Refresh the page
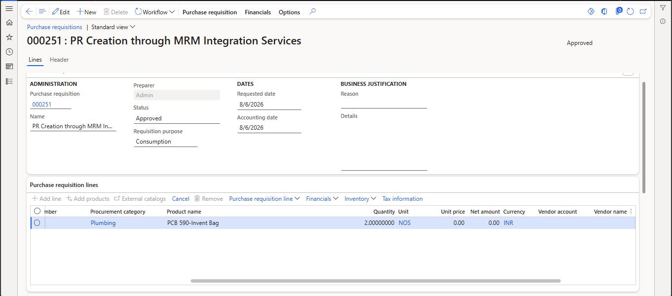Screen dimensions: 672x296 (630, 11)
